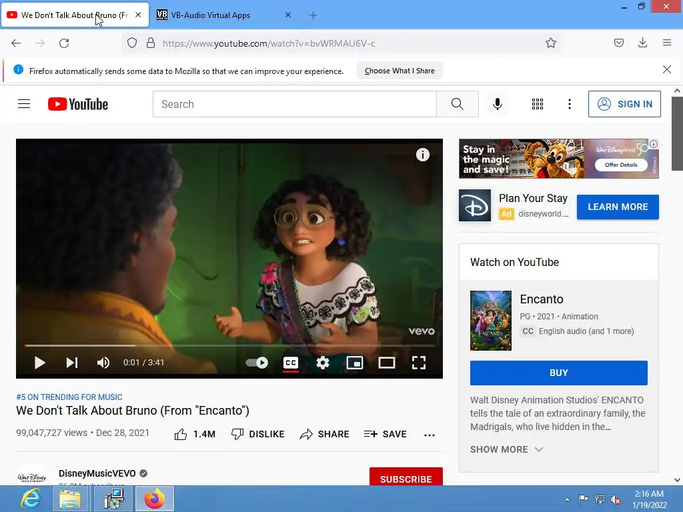
Task: Open the Action Center flag icon
Action: pos(583,499)
